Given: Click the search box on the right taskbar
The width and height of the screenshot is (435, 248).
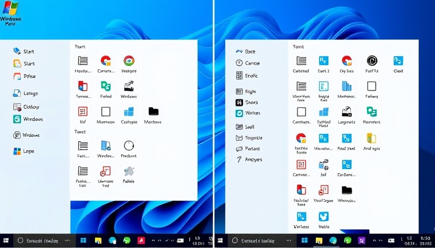Looking at the screenshot, I should pos(261,241).
